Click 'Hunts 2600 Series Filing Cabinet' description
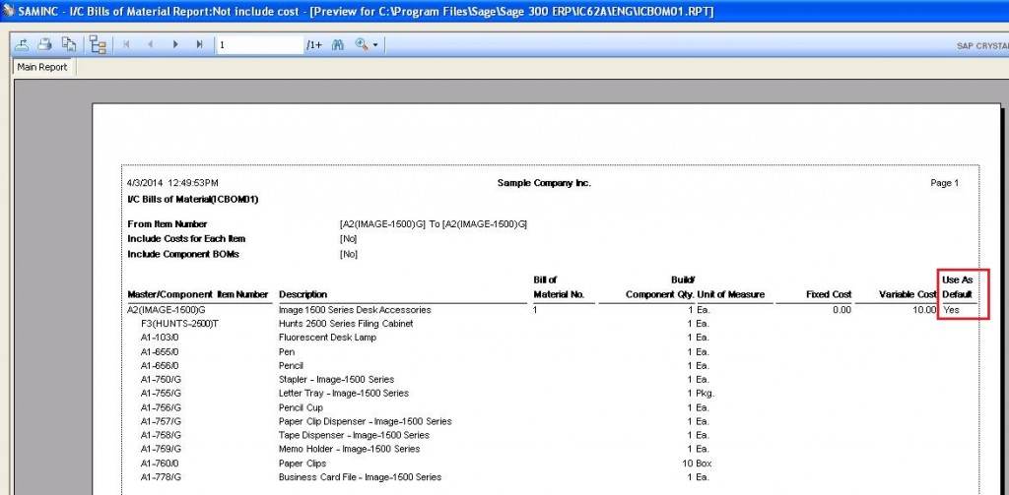Screen dimensions: 1009x495 pos(346,324)
